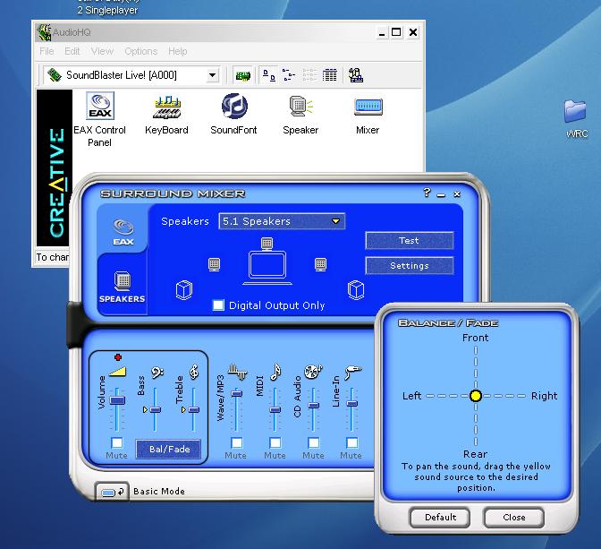
Task: Click the CD Audio disc icon
Action: click(313, 372)
